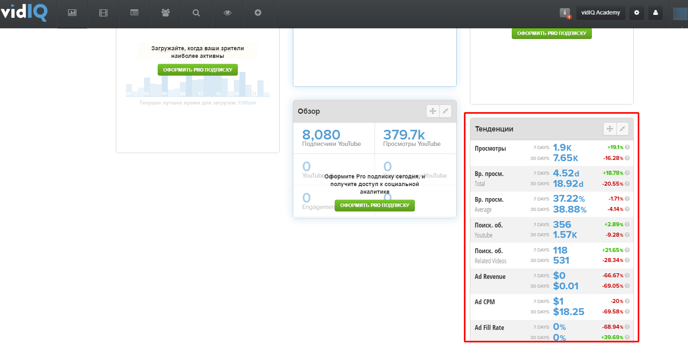Open the dashboard chart icon in navbar

point(72,13)
